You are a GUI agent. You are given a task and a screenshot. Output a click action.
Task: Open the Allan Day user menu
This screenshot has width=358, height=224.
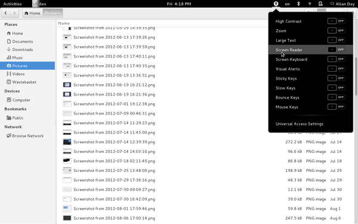342,4
